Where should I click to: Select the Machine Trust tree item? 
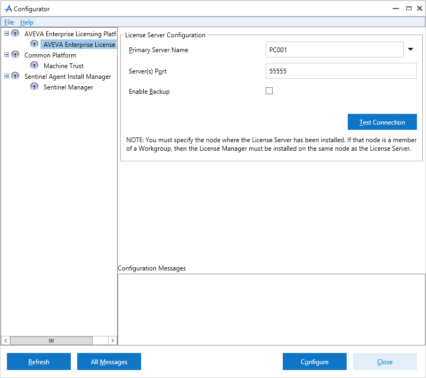coord(63,65)
